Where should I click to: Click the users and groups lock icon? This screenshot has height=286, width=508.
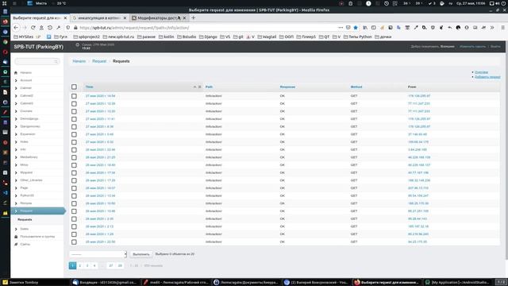16,237
